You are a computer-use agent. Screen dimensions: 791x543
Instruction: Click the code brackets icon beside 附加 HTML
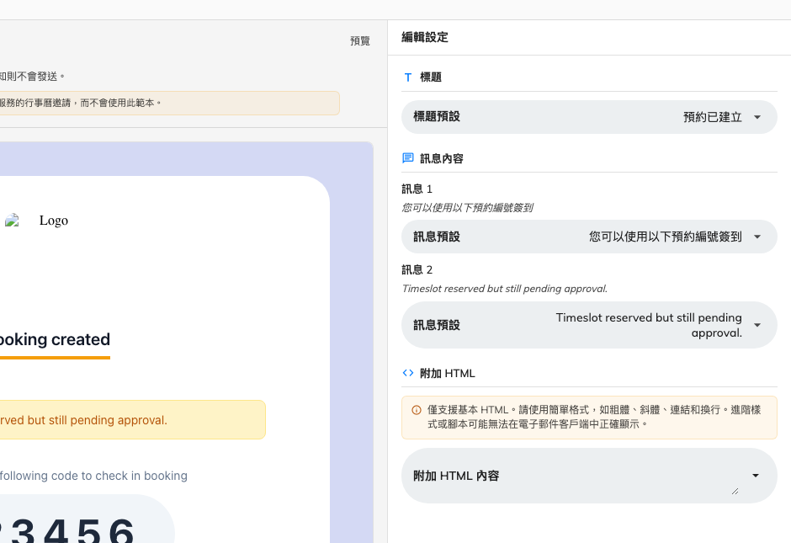pyautogui.click(x=408, y=373)
